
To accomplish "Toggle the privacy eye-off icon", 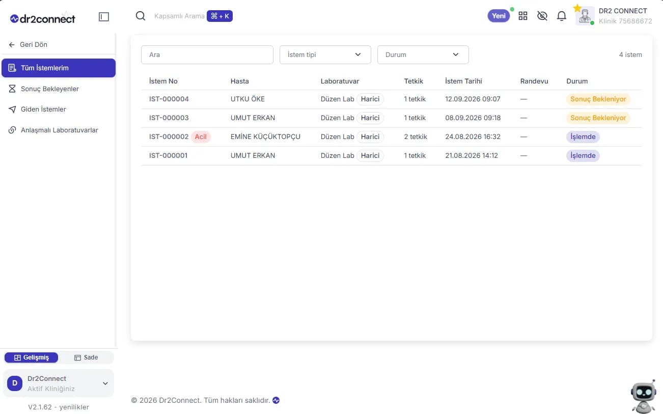I will 542,16.
